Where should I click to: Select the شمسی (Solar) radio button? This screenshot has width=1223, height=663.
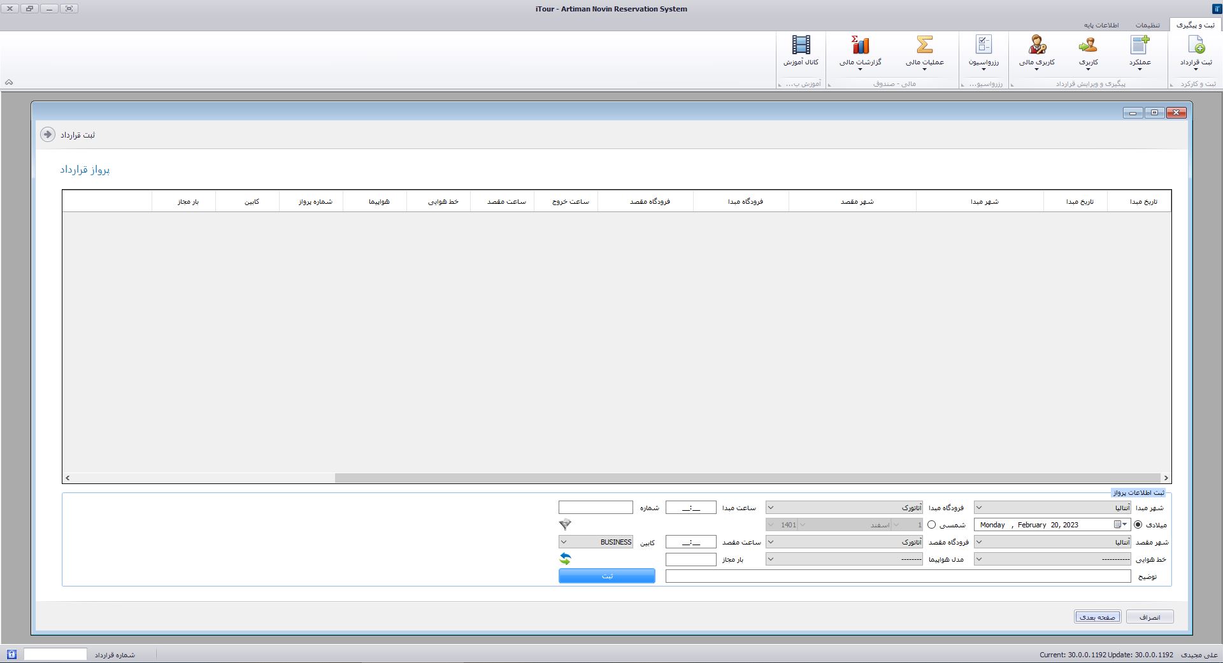[932, 525]
